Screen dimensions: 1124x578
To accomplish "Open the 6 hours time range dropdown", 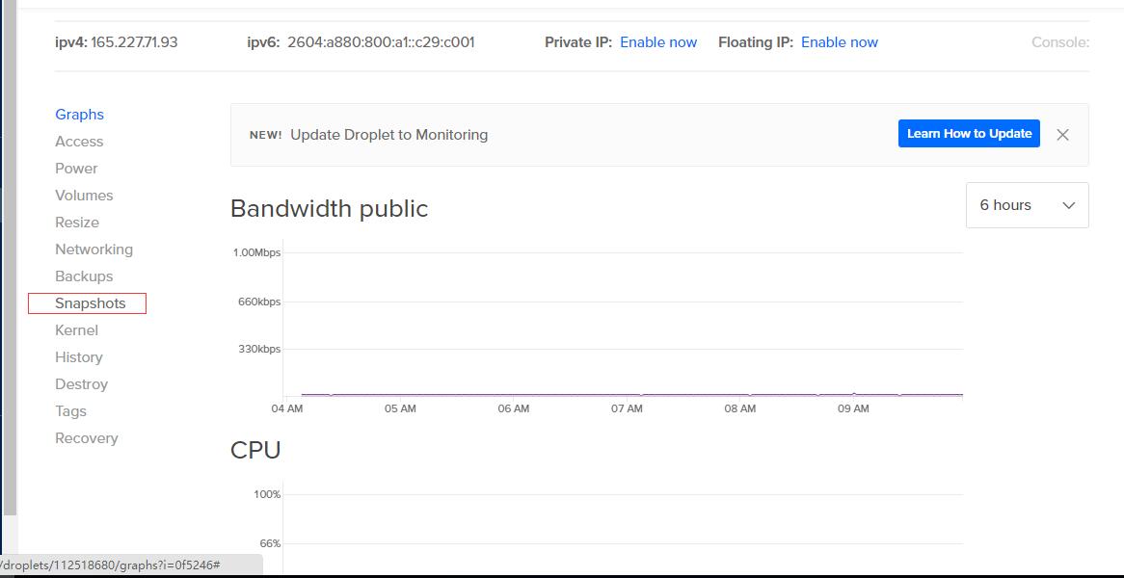I will 1027,205.
